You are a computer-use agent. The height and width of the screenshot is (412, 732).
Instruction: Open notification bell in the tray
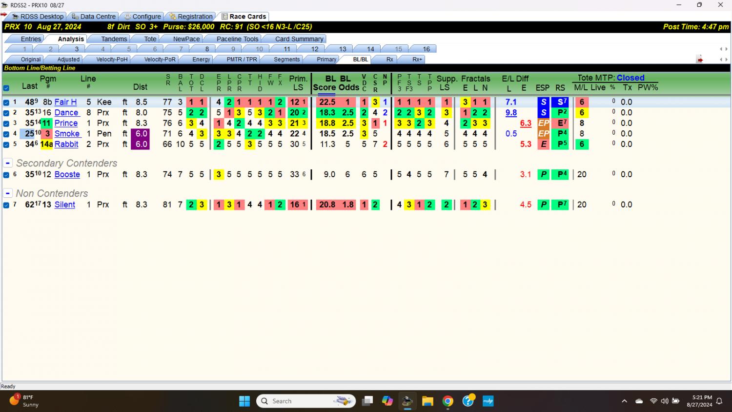coord(719,401)
